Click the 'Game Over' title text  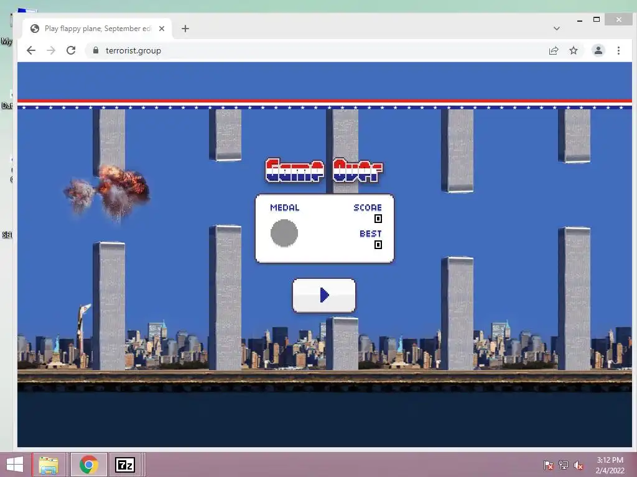323,170
